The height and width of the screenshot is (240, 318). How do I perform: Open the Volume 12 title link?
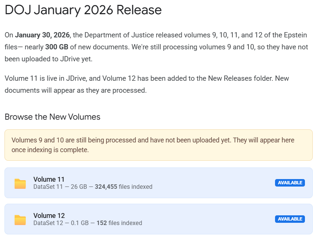point(49,216)
